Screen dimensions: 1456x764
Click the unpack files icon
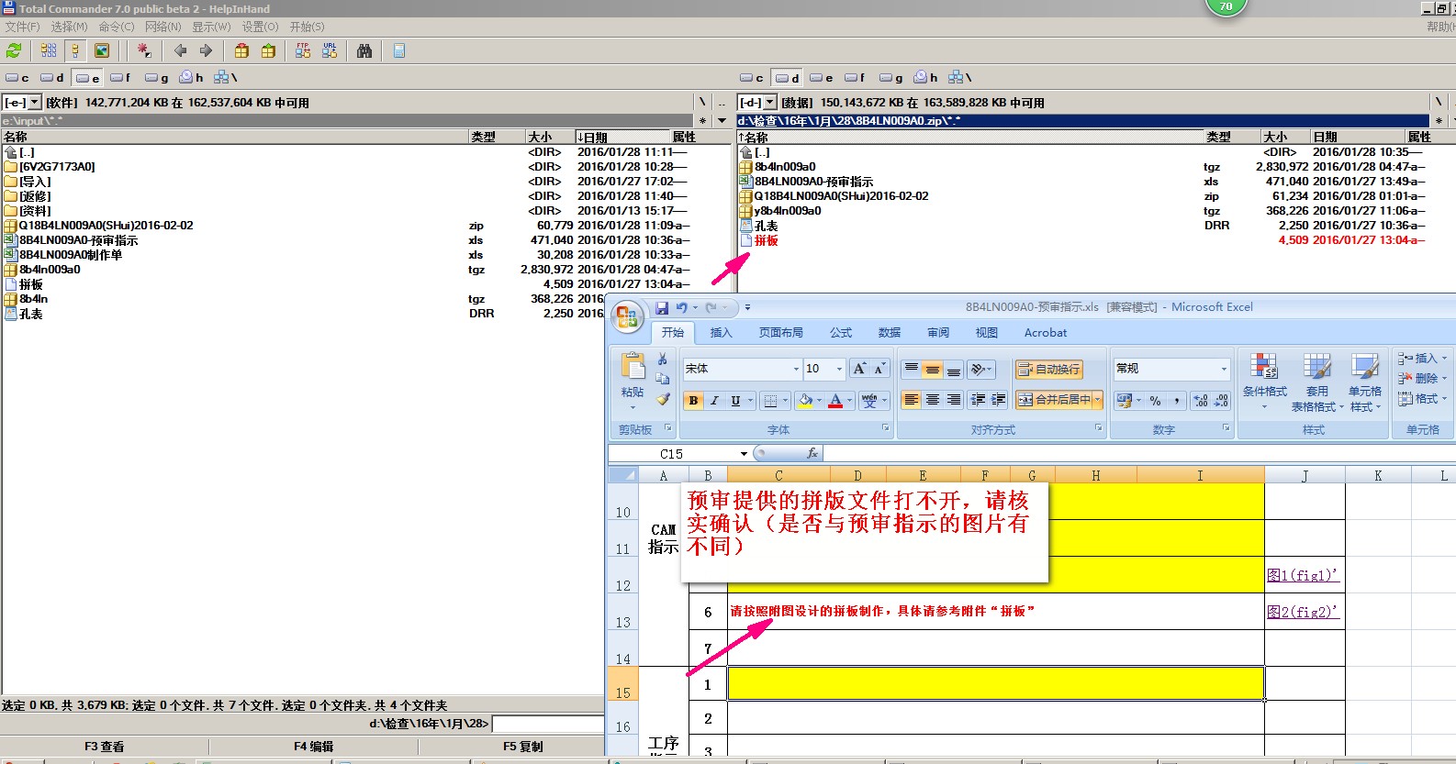(268, 50)
